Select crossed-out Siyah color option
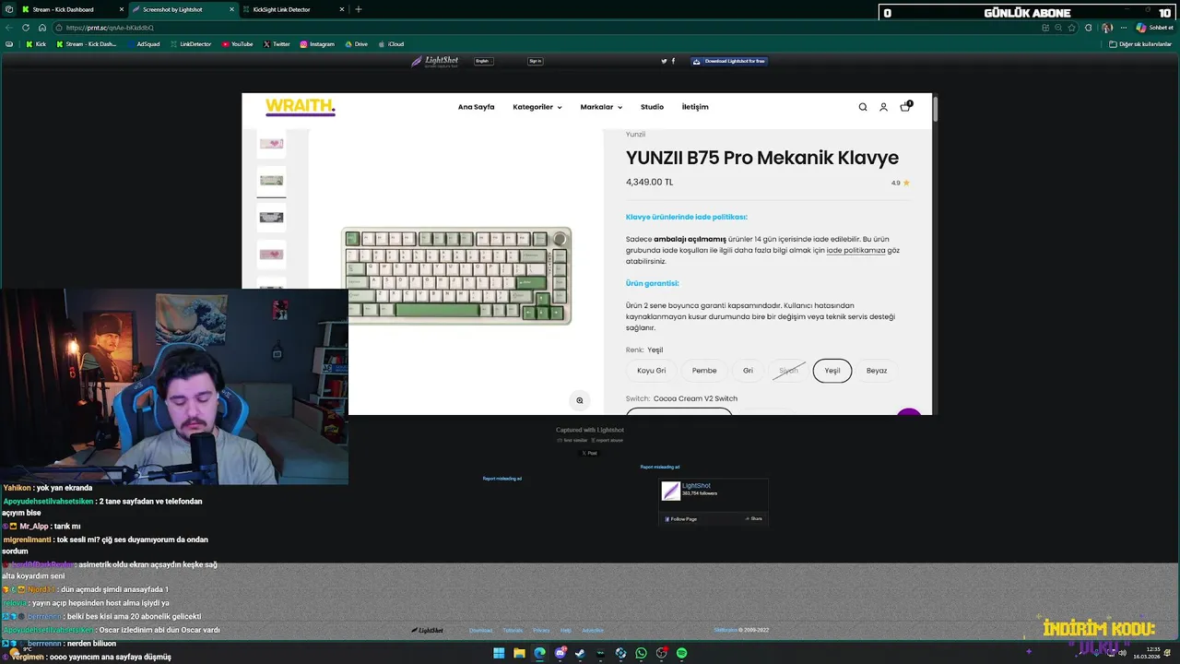The image size is (1180, 664). click(788, 371)
